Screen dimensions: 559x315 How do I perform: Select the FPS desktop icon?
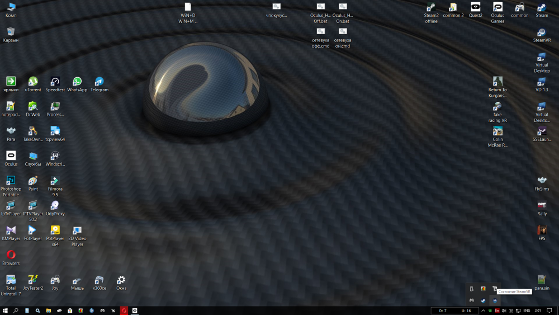point(542,233)
